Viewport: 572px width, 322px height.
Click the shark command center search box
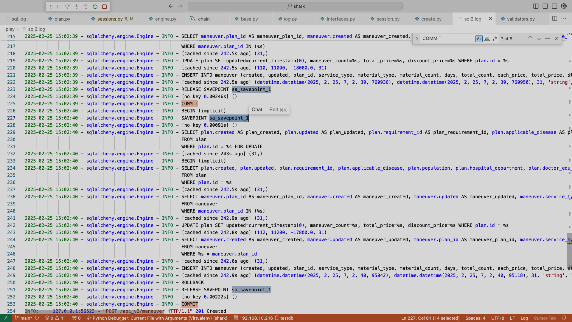pyautogui.click(x=295, y=6)
